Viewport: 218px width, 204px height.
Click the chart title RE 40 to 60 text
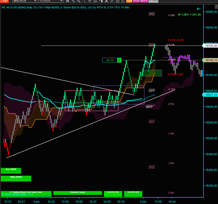[x=66, y=7]
